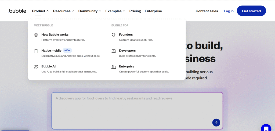Click the Get started button
Viewport: 275px width, 131px height.
pyautogui.click(x=251, y=11)
